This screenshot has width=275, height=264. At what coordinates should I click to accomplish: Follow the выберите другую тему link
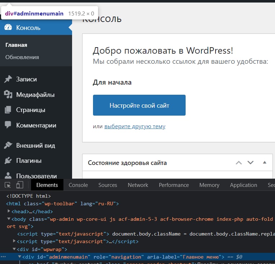(x=135, y=126)
